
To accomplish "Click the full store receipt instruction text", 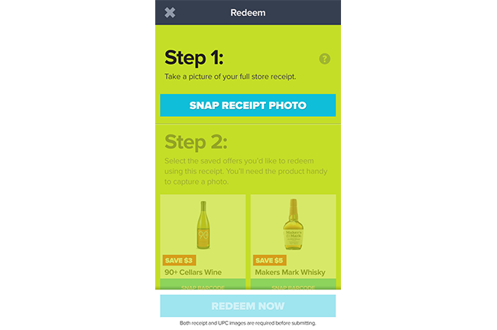I will pos(230,76).
